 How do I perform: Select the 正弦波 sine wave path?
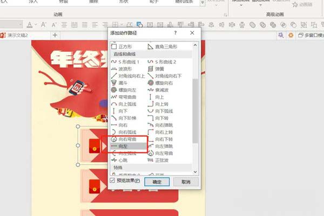pos(158,160)
